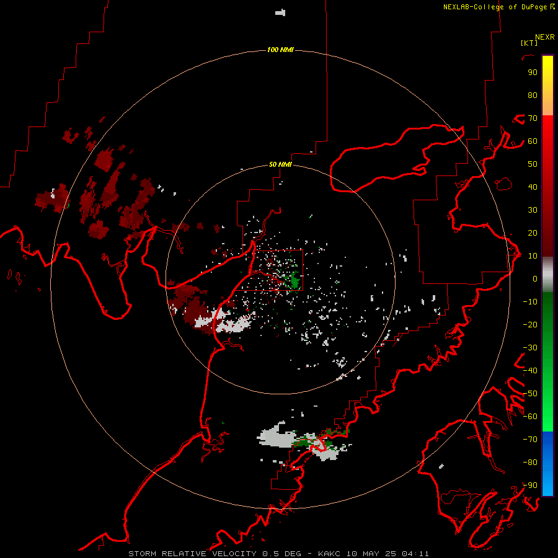Click the -50 tick label on velocity scale

click(x=530, y=394)
